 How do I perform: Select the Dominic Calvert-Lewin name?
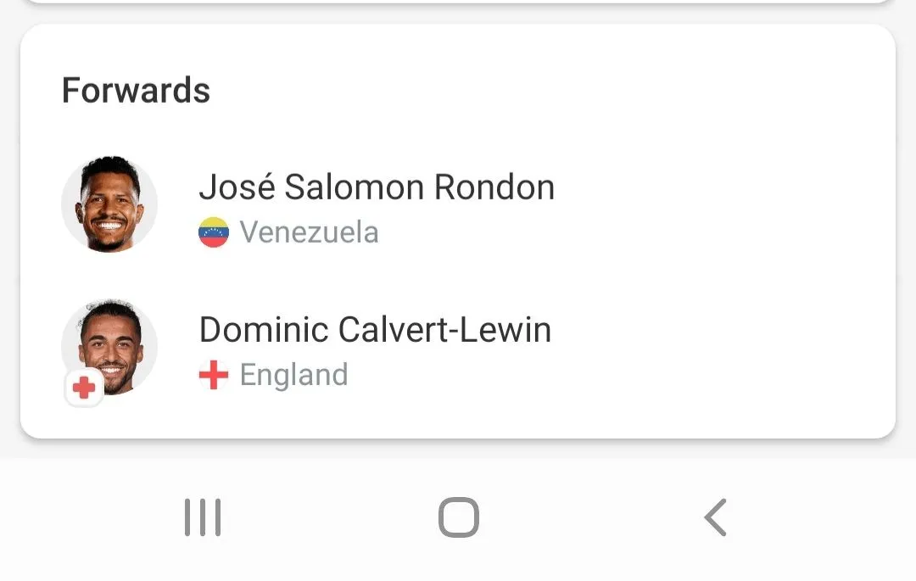(375, 330)
